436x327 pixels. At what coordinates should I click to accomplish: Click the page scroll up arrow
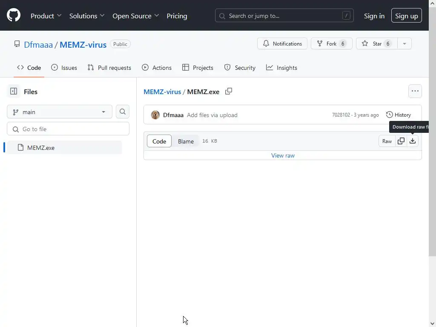(433, 3)
